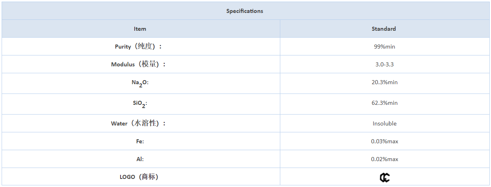The height and width of the screenshot is (187, 491).
Task: Select the Fe item cell
Action: [x=140, y=141]
